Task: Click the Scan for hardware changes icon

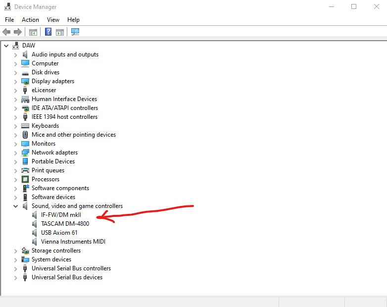Action: 75,32
